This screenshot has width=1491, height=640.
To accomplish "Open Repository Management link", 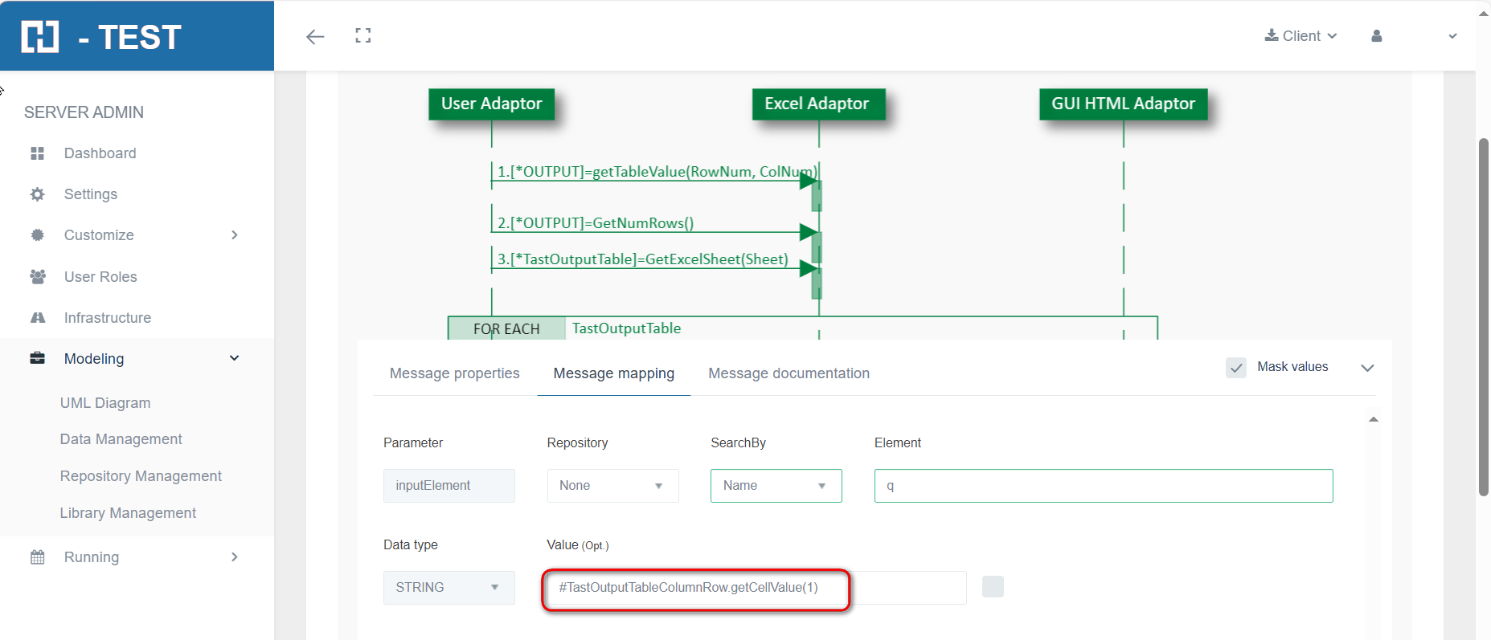I will tap(141, 476).
